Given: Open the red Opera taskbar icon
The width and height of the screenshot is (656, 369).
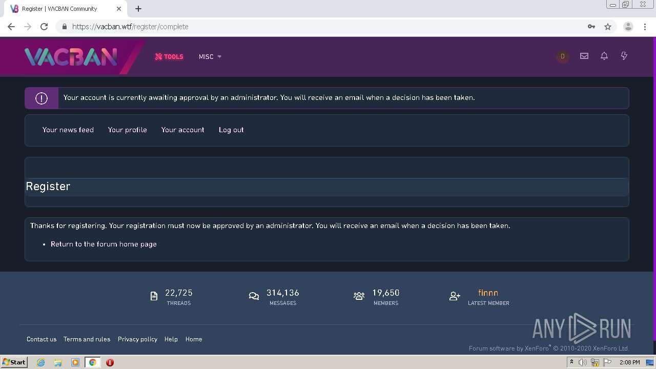Looking at the screenshot, I should click(x=110, y=362).
